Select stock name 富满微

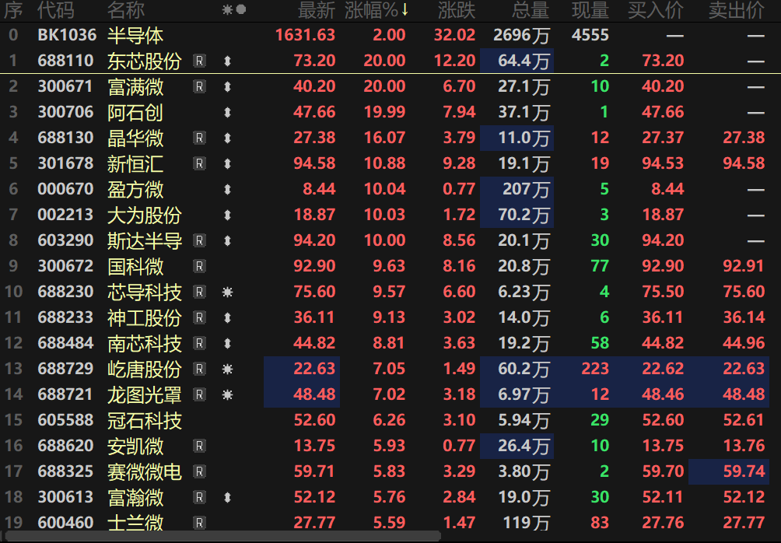coord(135,86)
